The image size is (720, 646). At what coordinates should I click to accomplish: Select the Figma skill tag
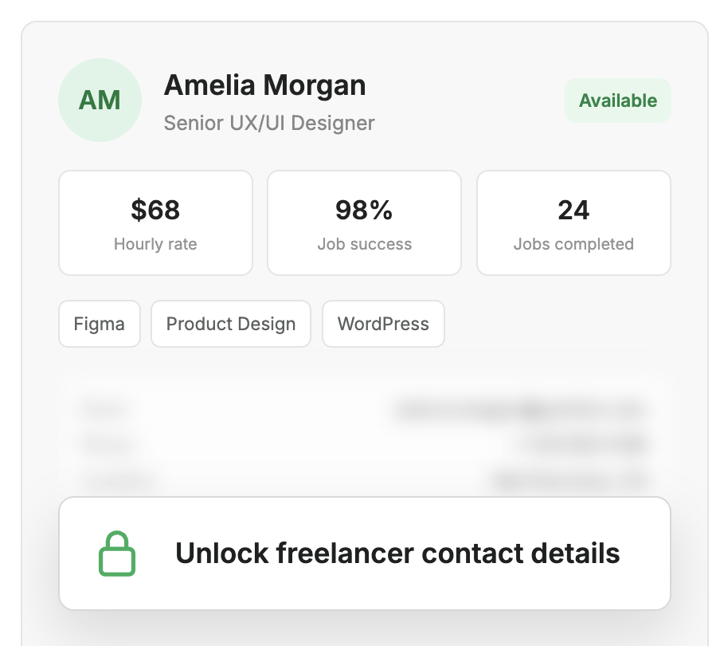100,324
